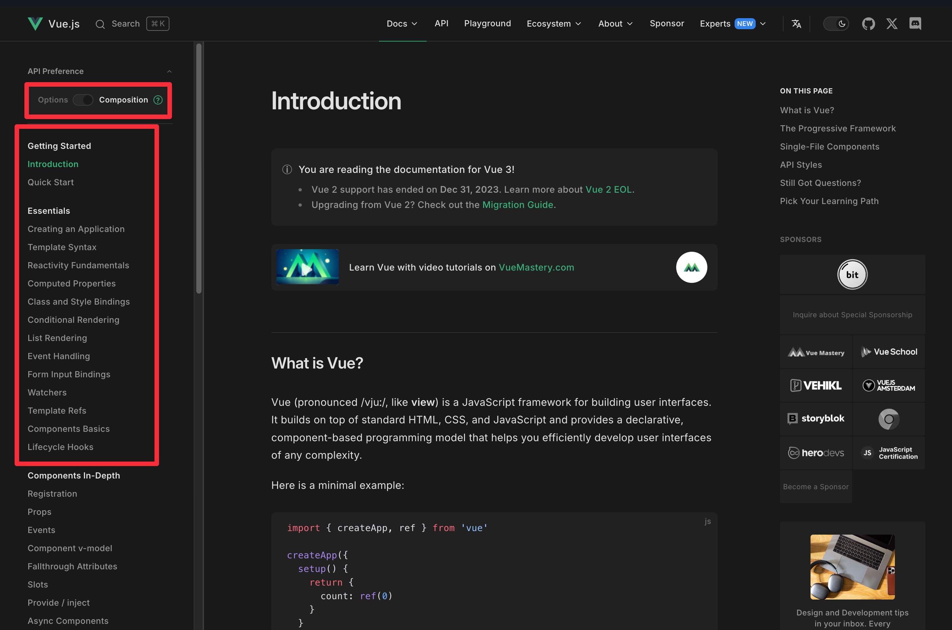Click the laptop newsletter ad image

(x=852, y=567)
